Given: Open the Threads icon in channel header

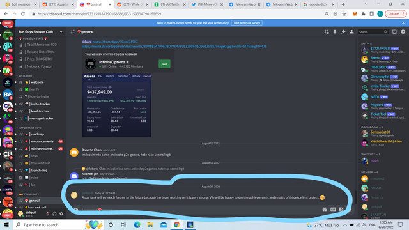Looking at the screenshot, I should (327, 32).
